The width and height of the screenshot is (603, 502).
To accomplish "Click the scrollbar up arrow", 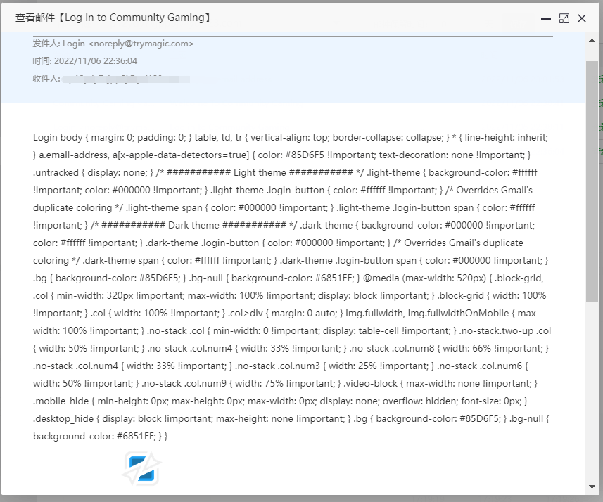I will pos(592,41).
